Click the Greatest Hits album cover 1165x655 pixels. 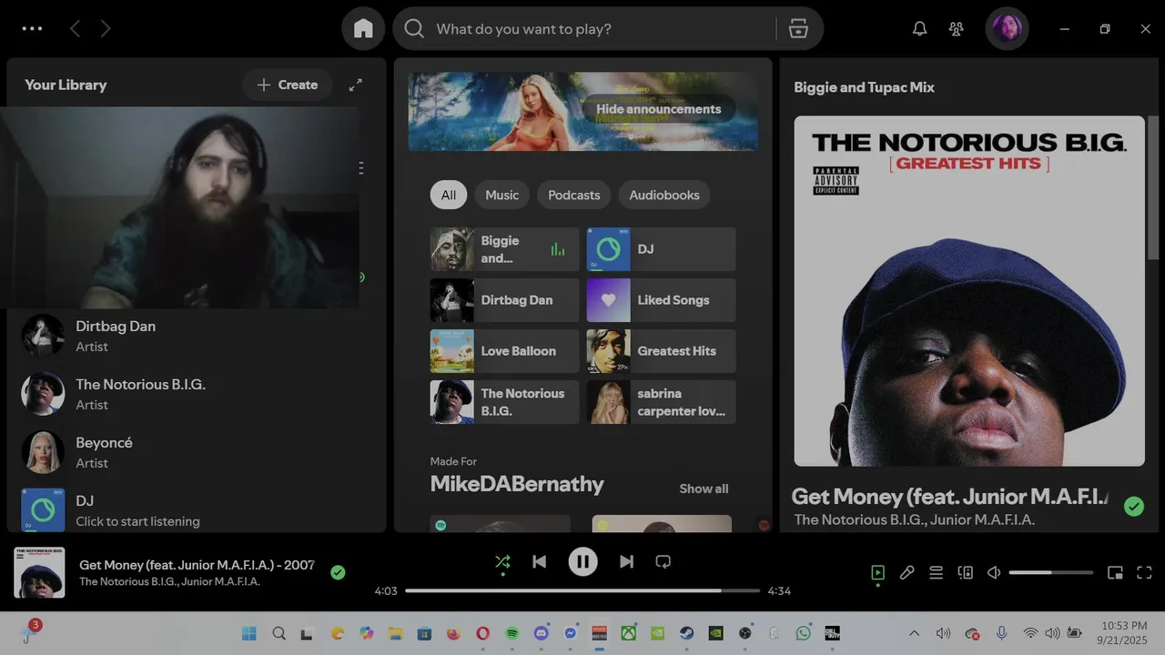[969, 291]
